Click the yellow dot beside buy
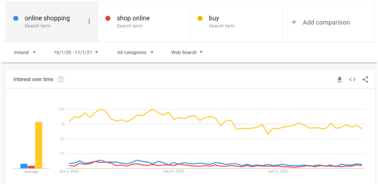Viewport: 378px width, 185px height. (200, 18)
